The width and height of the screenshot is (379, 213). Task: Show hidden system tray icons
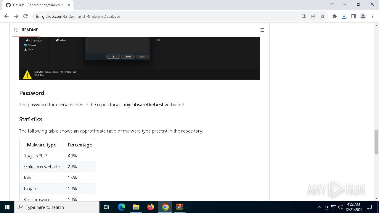coord(319,207)
